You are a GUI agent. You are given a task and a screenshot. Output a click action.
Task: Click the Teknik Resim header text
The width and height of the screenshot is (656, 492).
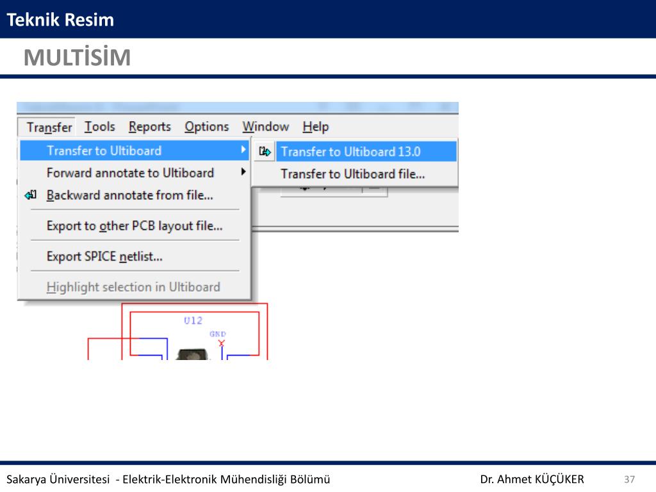(x=60, y=20)
